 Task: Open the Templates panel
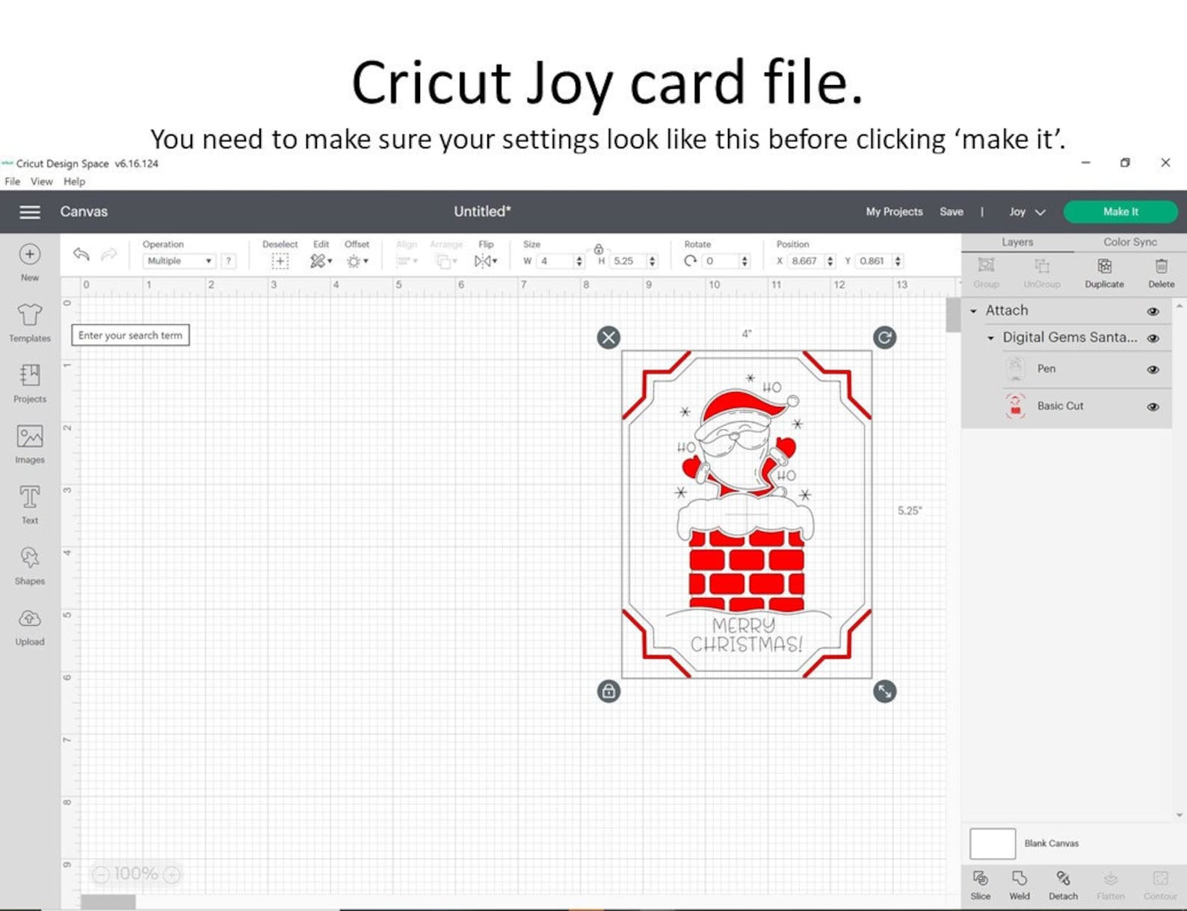(30, 323)
